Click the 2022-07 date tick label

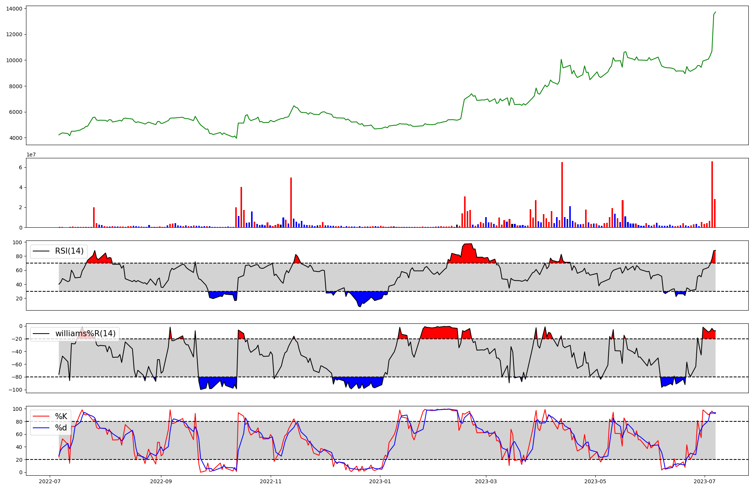click(x=50, y=481)
